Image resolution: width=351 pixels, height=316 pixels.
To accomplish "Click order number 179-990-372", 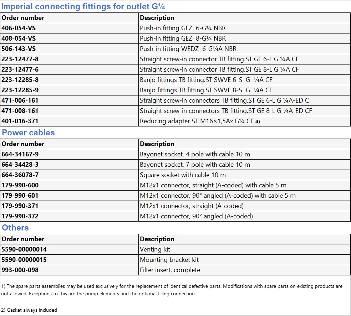I will click(x=20, y=216).
